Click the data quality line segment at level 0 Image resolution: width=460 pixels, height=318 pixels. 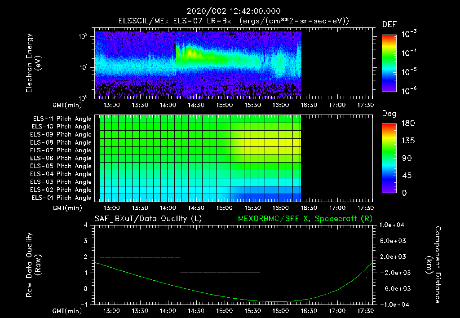click(314, 289)
